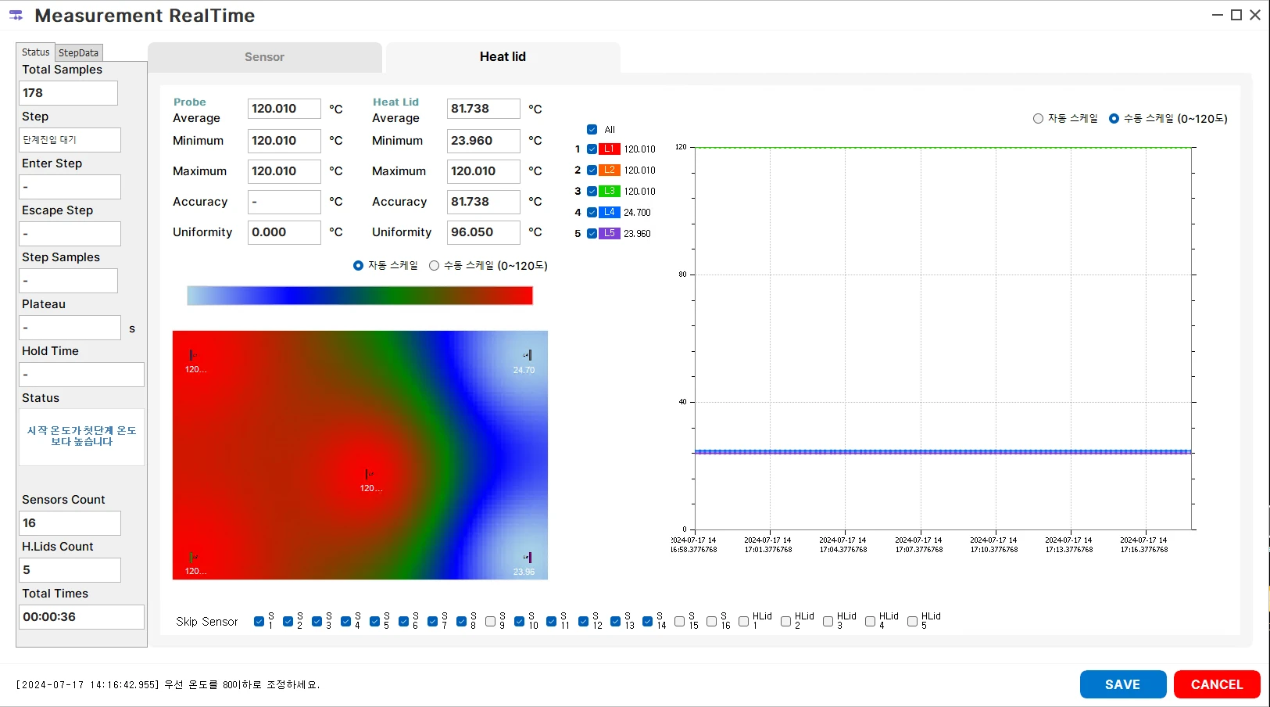Image resolution: width=1270 pixels, height=707 pixels.
Task: Toggle Skip Sensor S7 checkbox
Action: pyautogui.click(x=432, y=622)
